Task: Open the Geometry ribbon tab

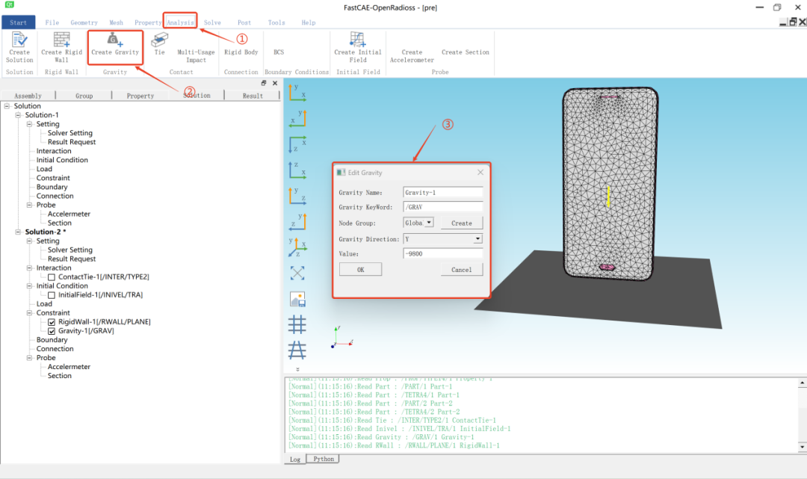Action: tap(84, 22)
